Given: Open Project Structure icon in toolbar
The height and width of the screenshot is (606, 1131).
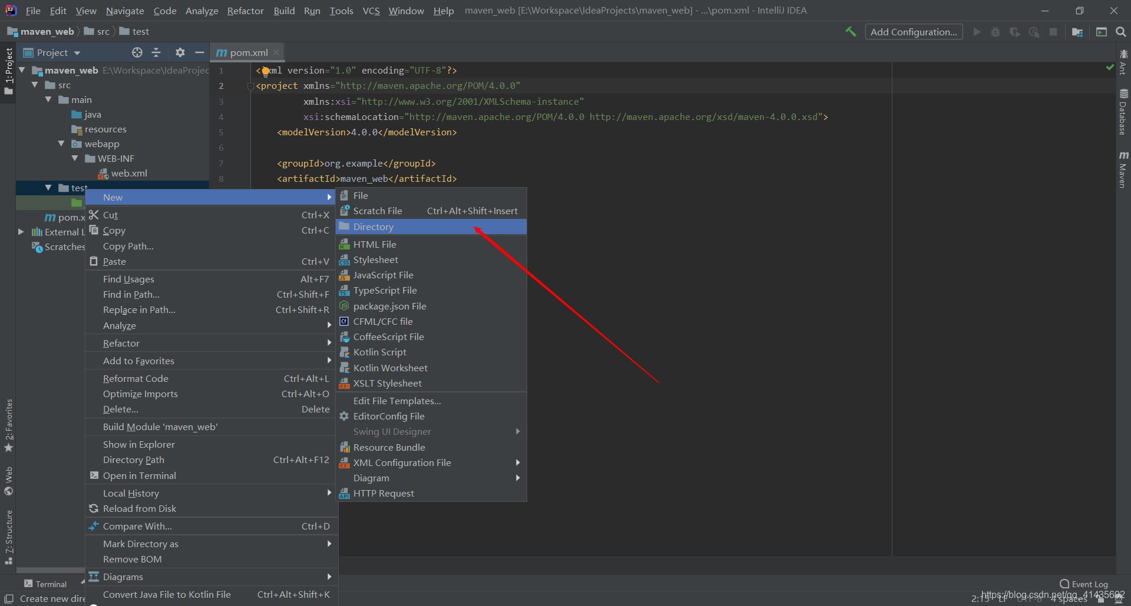Looking at the screenshot, I should [x=1077, y=32].
